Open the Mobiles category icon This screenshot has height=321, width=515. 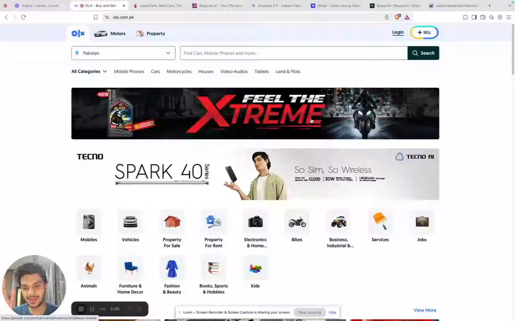pyautogui.click(x=89, y=222)
